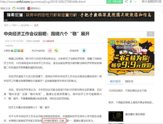The height and width of the screenshot is (124, 163).
Task: Share to Weibo via small camera-eye icon
Action: point(12,51)
